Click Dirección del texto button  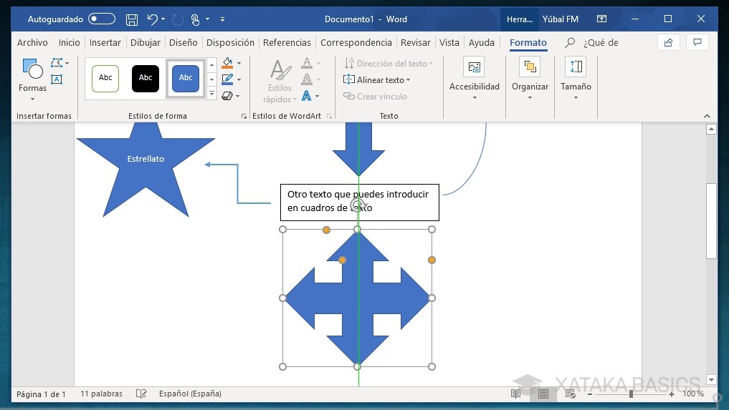[x=389, y=63]
